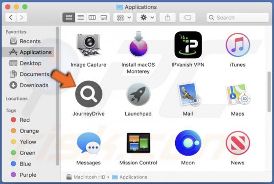Select Applications in the sidebar
Image resolution: width=274 pixels, height=184 pixels.
(28, 52)
